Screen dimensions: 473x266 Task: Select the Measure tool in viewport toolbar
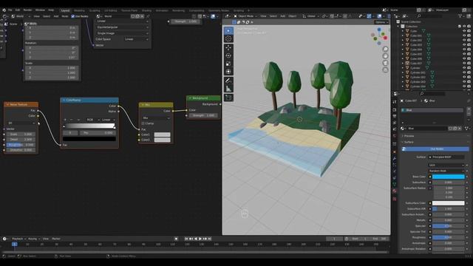coord(228,89)
